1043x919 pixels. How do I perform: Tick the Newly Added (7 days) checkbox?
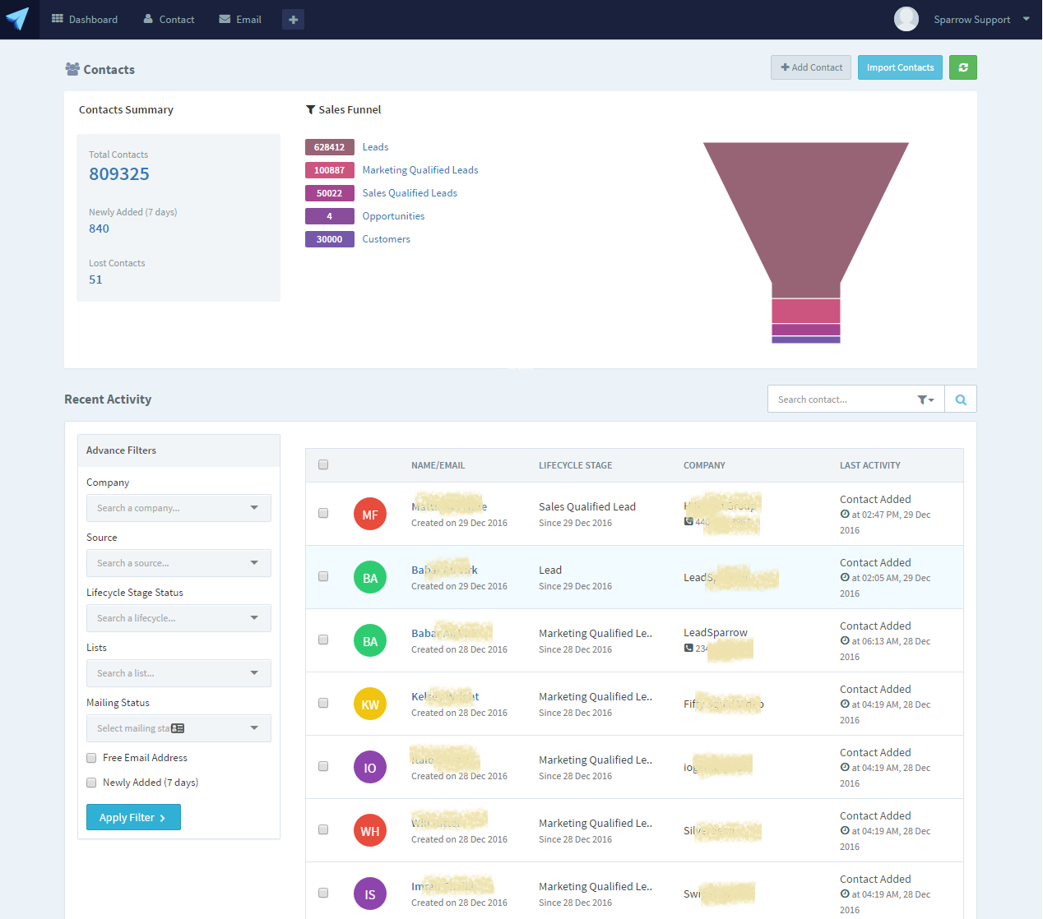point(91,783)
